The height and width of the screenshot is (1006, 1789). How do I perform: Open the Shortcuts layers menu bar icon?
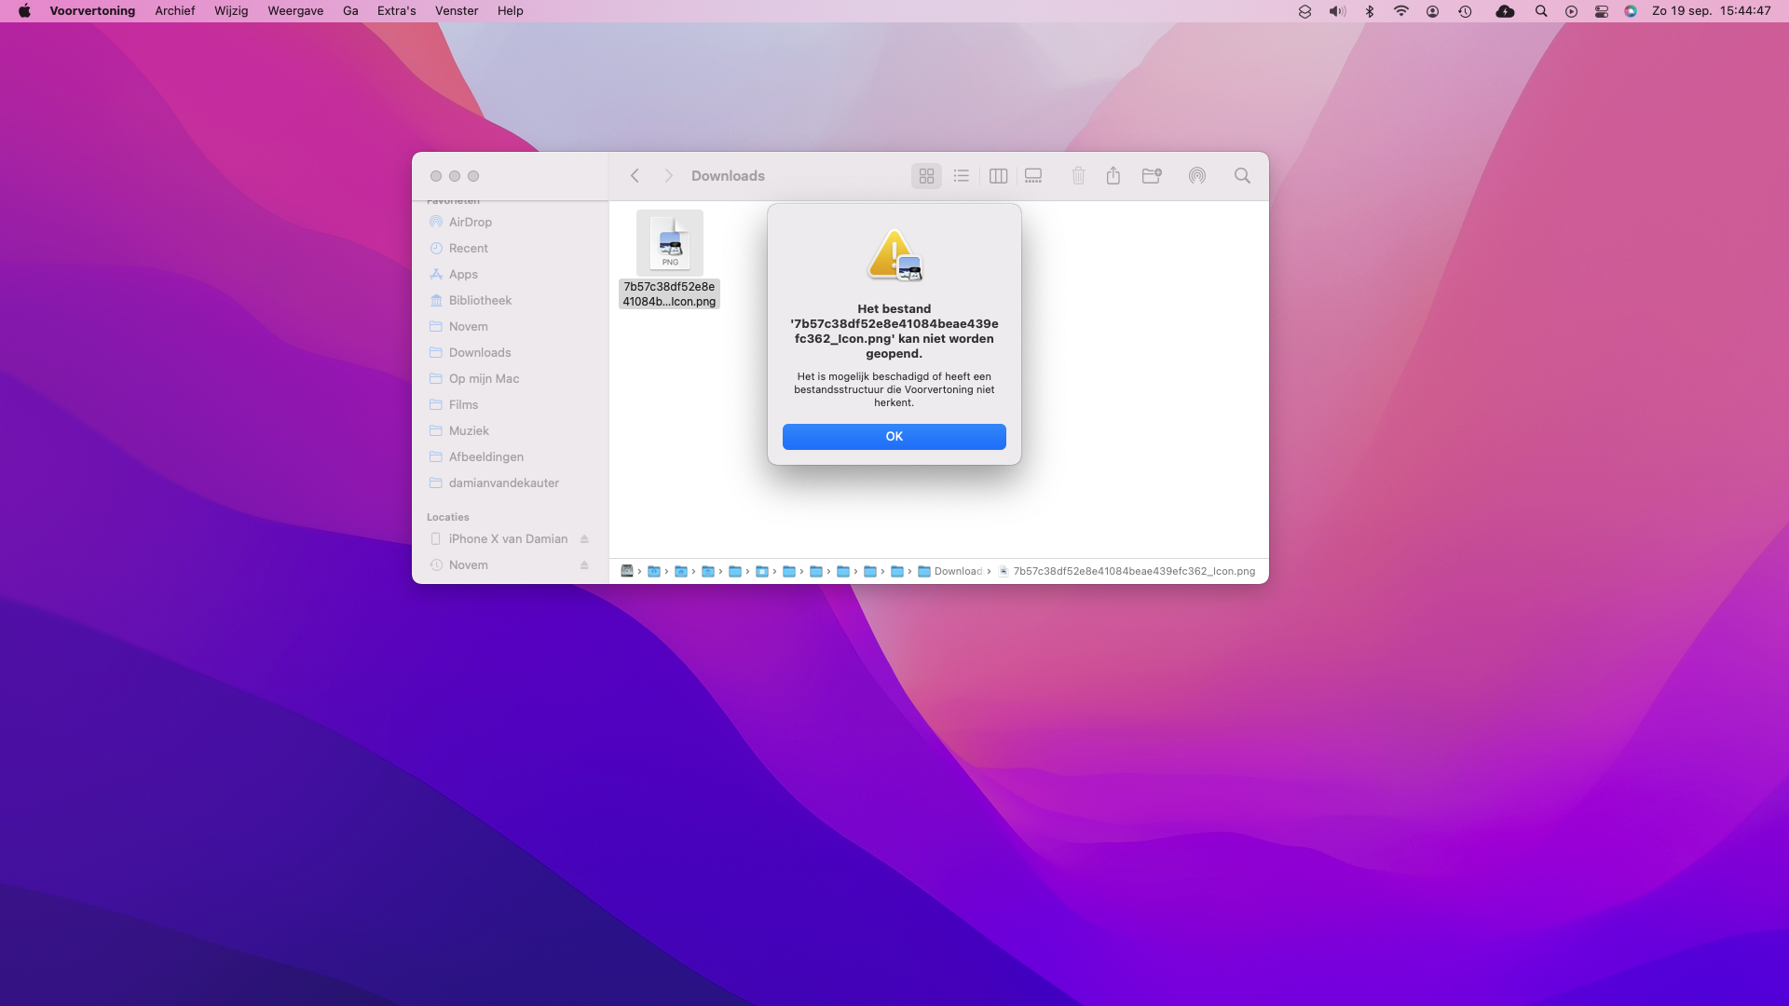pos(1304,11)
